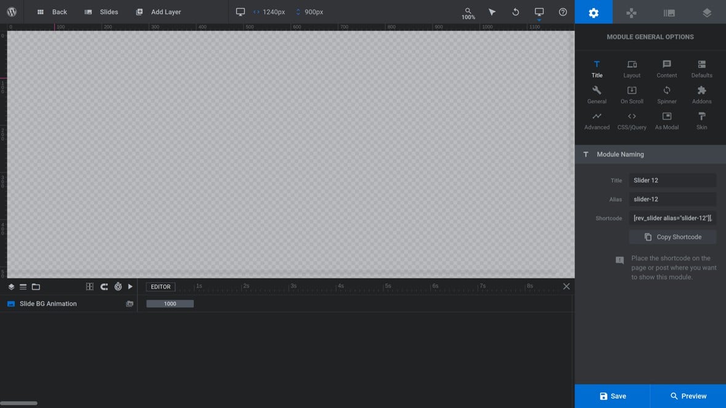Click the undo history icon
The height and width of the screenshot is (408, 726).
coord(516,12)
